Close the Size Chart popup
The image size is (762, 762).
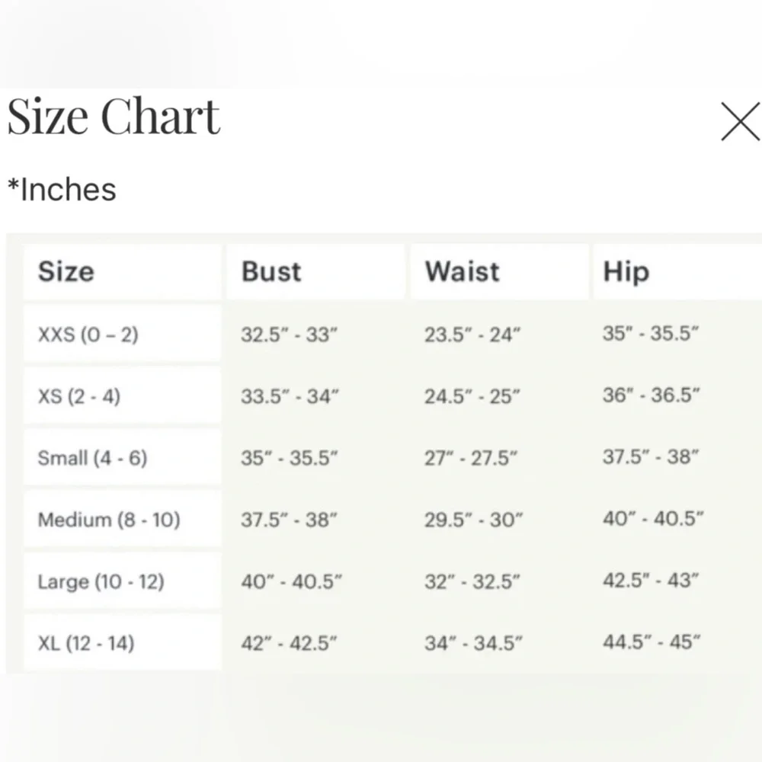coord(740,121)
